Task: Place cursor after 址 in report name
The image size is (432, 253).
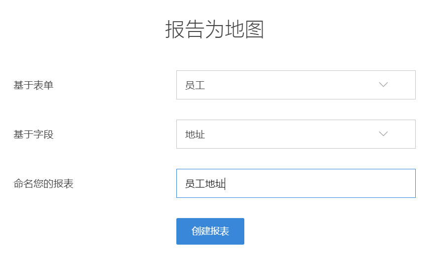Action: tap(225, 184)
